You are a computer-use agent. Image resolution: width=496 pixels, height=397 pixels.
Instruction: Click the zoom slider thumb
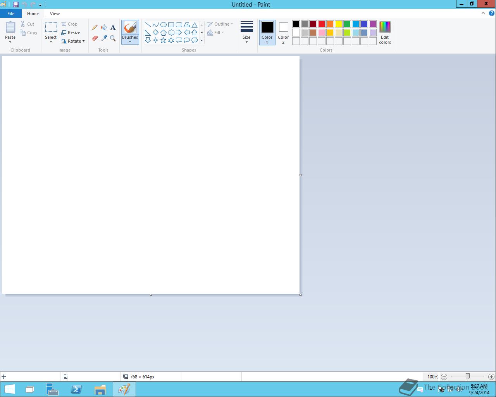468,376
